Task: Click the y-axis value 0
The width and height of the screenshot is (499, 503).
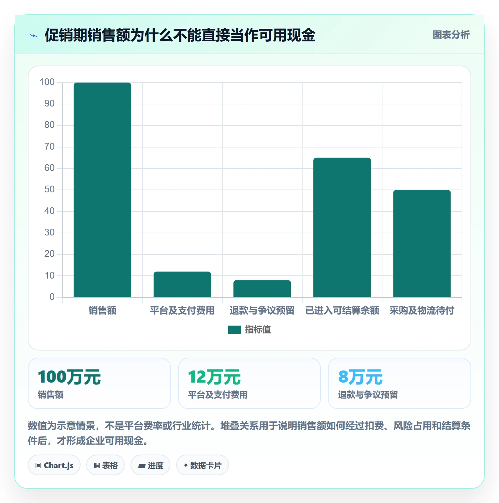Action: [52, 297]
